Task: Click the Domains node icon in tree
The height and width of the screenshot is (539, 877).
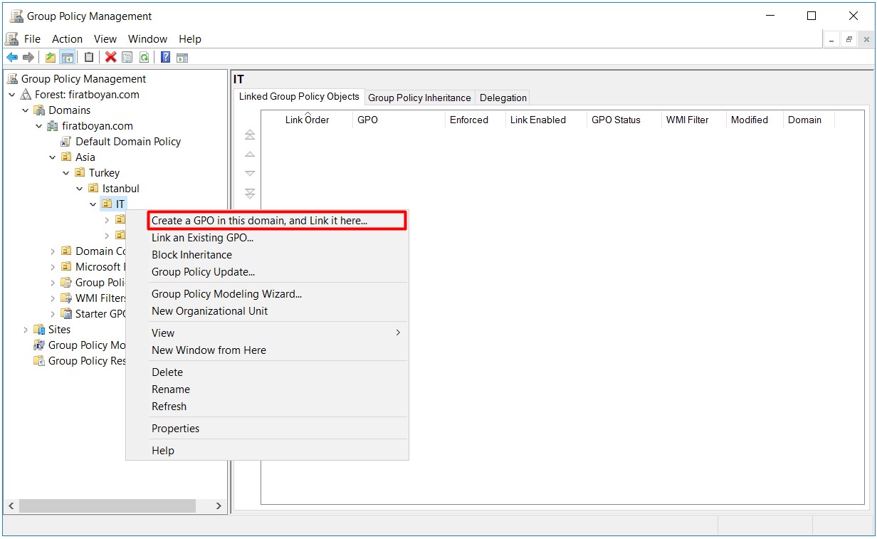Action: tap(40, 110)
